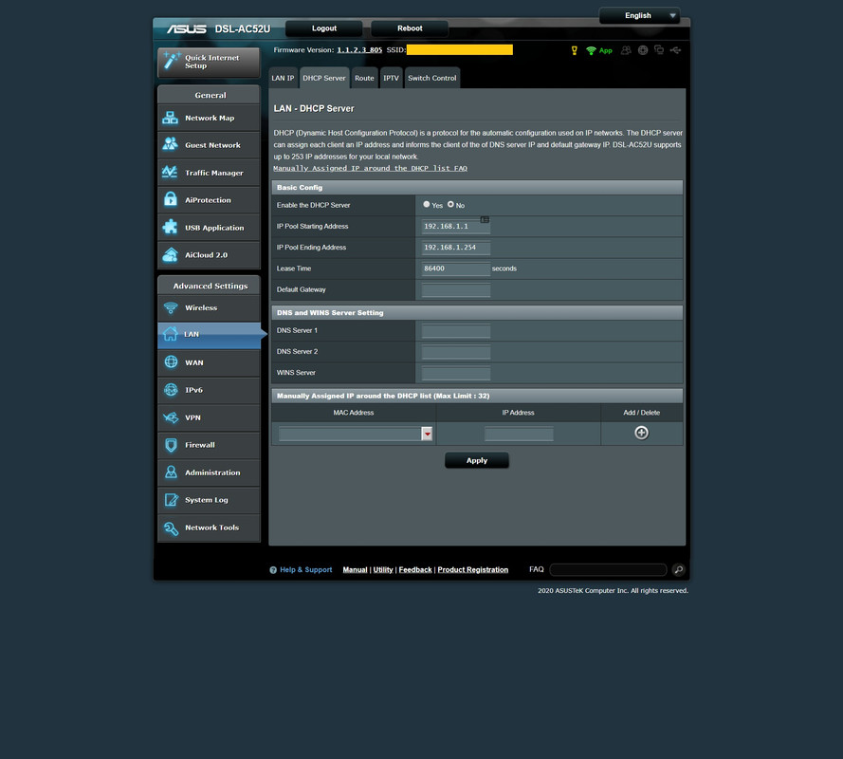Image resolution: width=843 pixels, height=759 pixels.
Task: Click WINS Server input field
Action: [456, 373]
